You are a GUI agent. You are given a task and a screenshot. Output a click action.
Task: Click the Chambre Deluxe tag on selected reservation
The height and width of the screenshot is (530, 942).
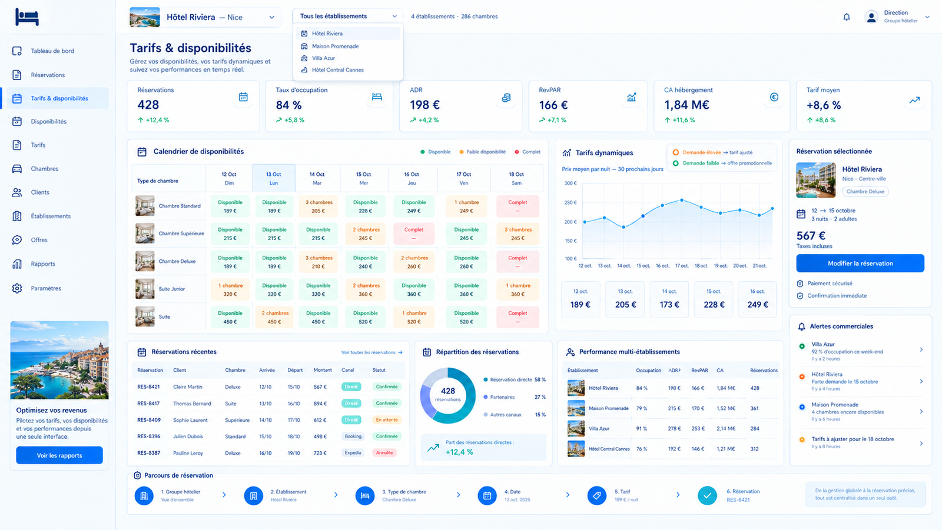click(x=865, y=191)
